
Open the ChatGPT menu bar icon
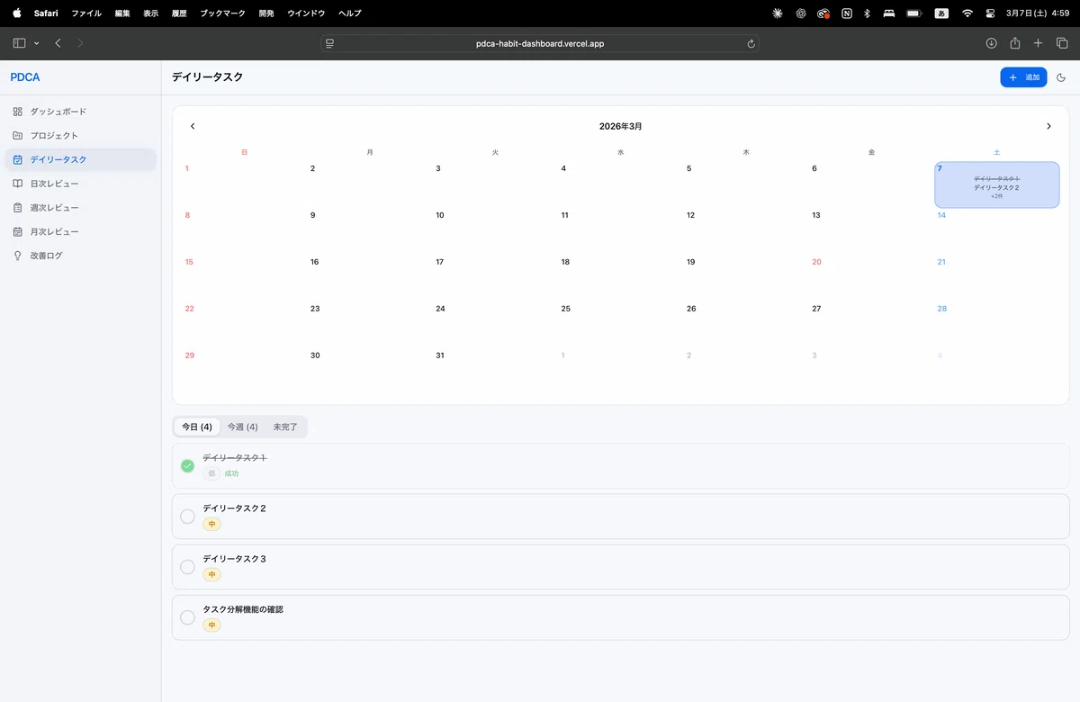point(800,13)
